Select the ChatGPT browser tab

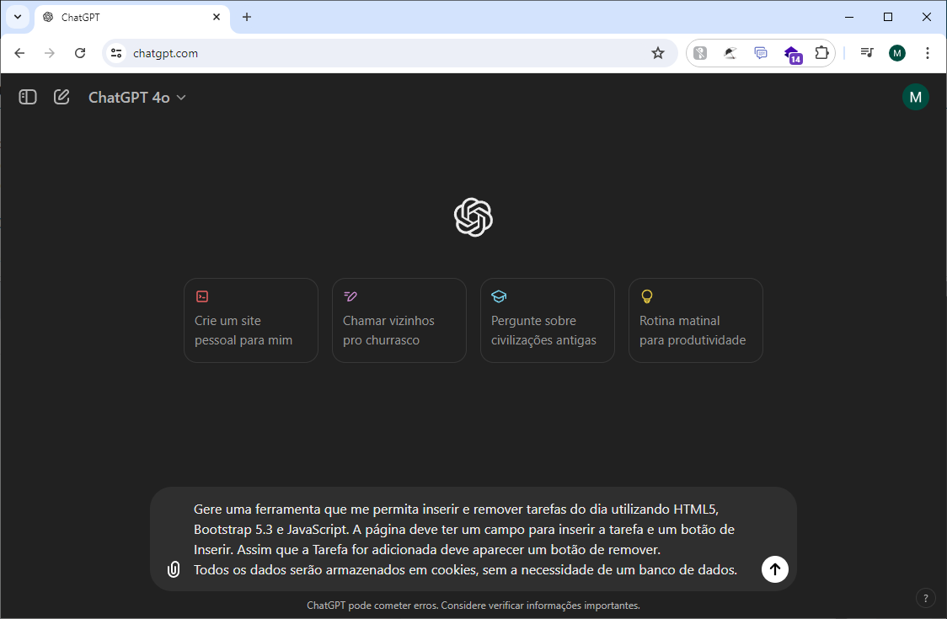coord(132,18)
